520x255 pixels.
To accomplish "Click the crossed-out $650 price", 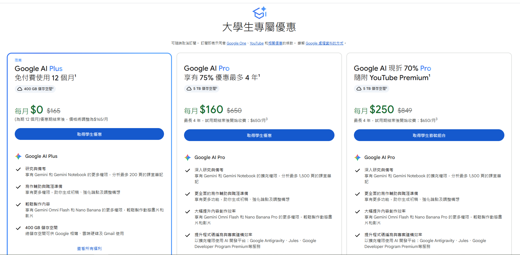I will [x=234, y=110].
